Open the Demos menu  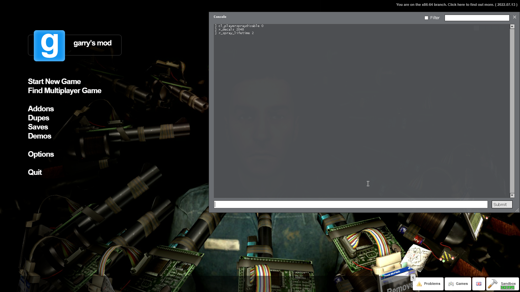point(40,136)
